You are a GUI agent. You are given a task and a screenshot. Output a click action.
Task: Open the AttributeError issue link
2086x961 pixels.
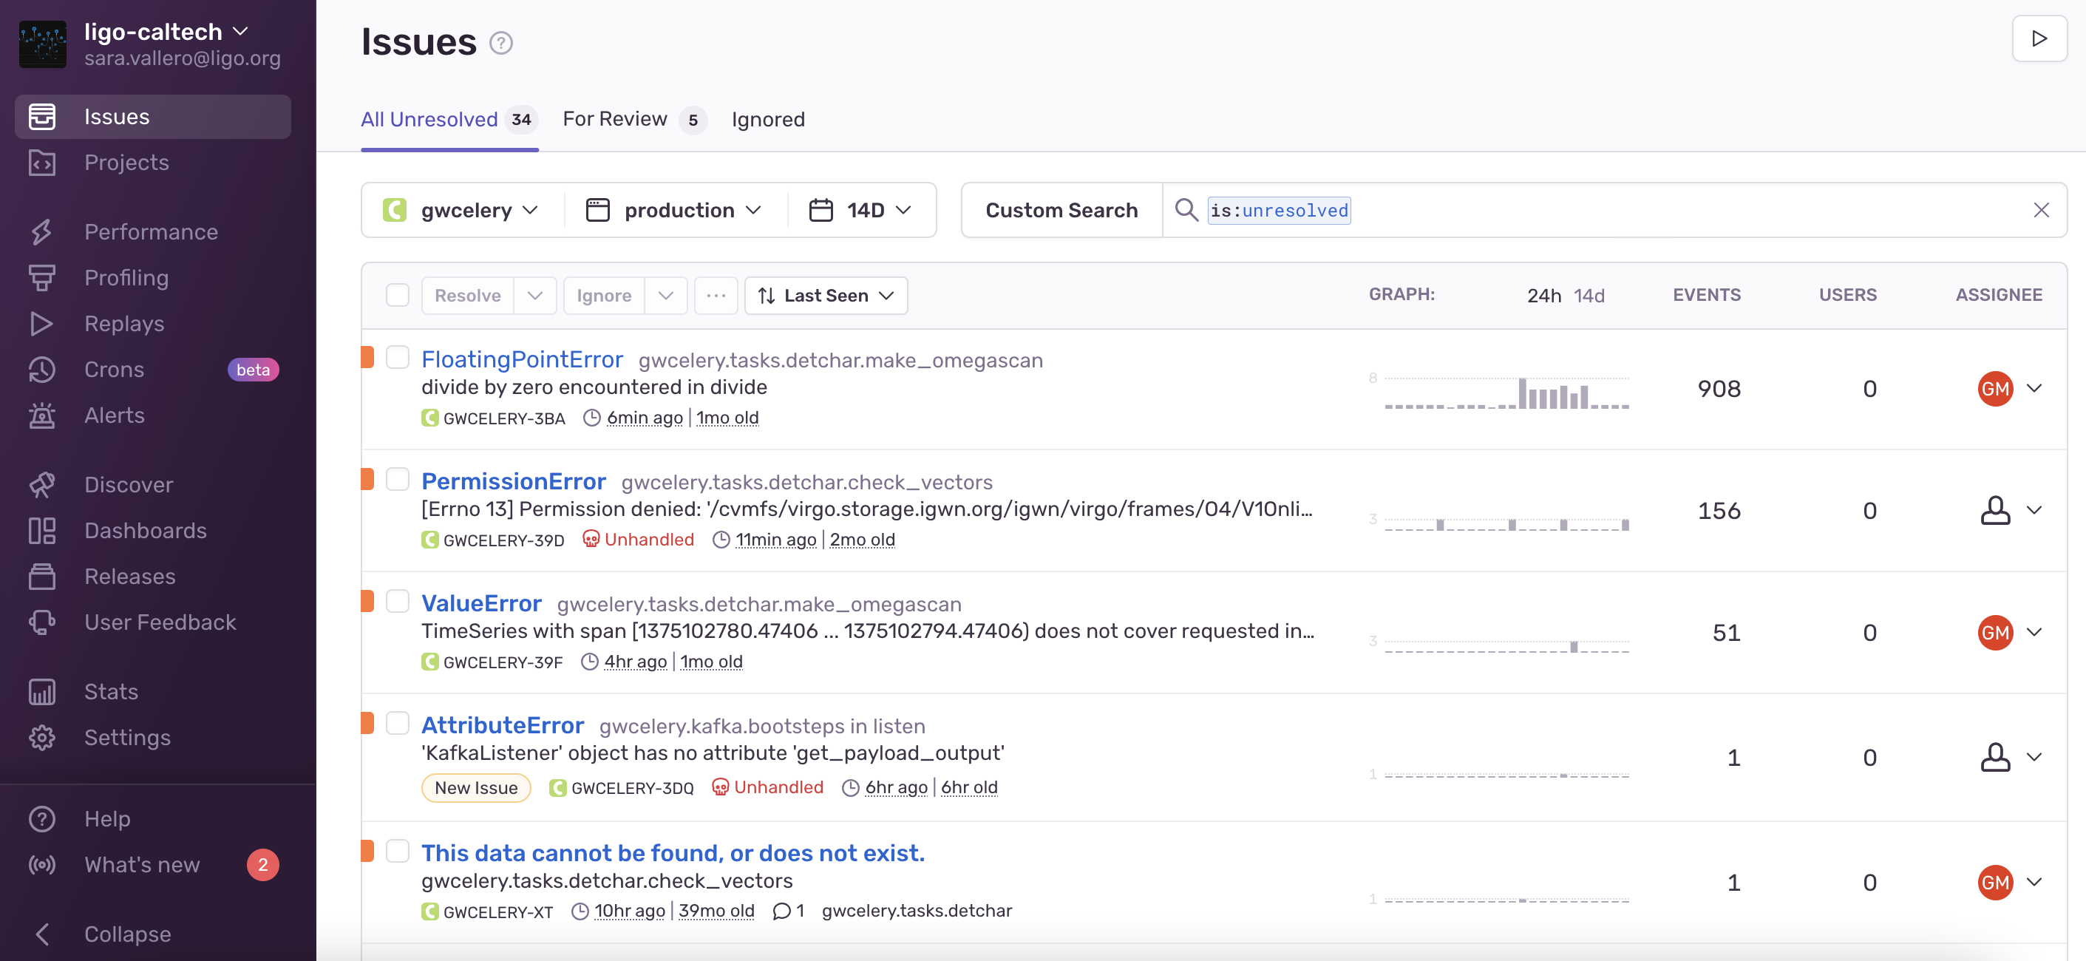click(502, 725)
